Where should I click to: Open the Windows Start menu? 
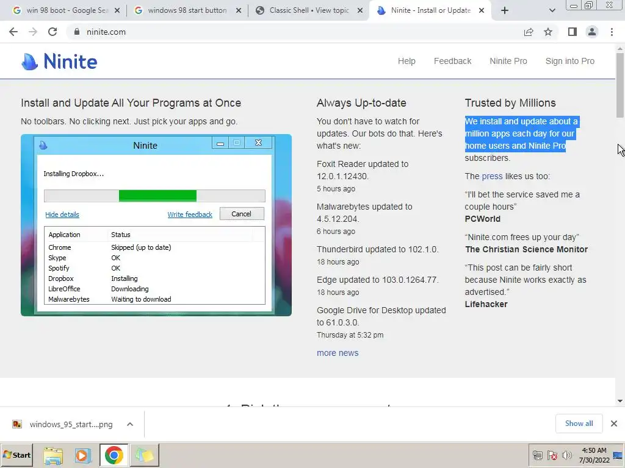[x=16, y=455]
